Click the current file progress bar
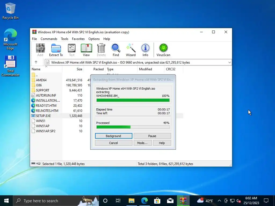The width and height of the screenshot is (275, 206). [133, 100]
